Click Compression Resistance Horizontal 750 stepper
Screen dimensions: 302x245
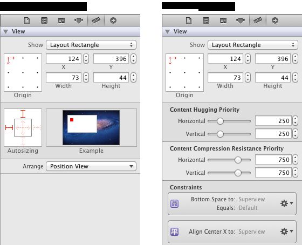point(295,160)
